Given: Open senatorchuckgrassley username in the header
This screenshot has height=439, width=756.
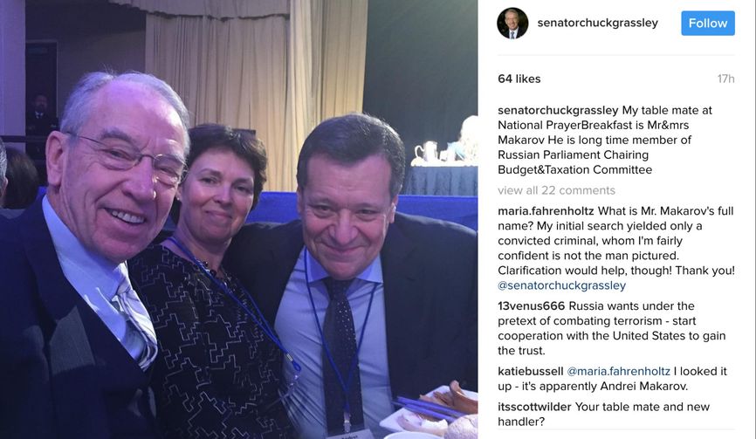Looking at the screenshot, I should tap(597, 23).
